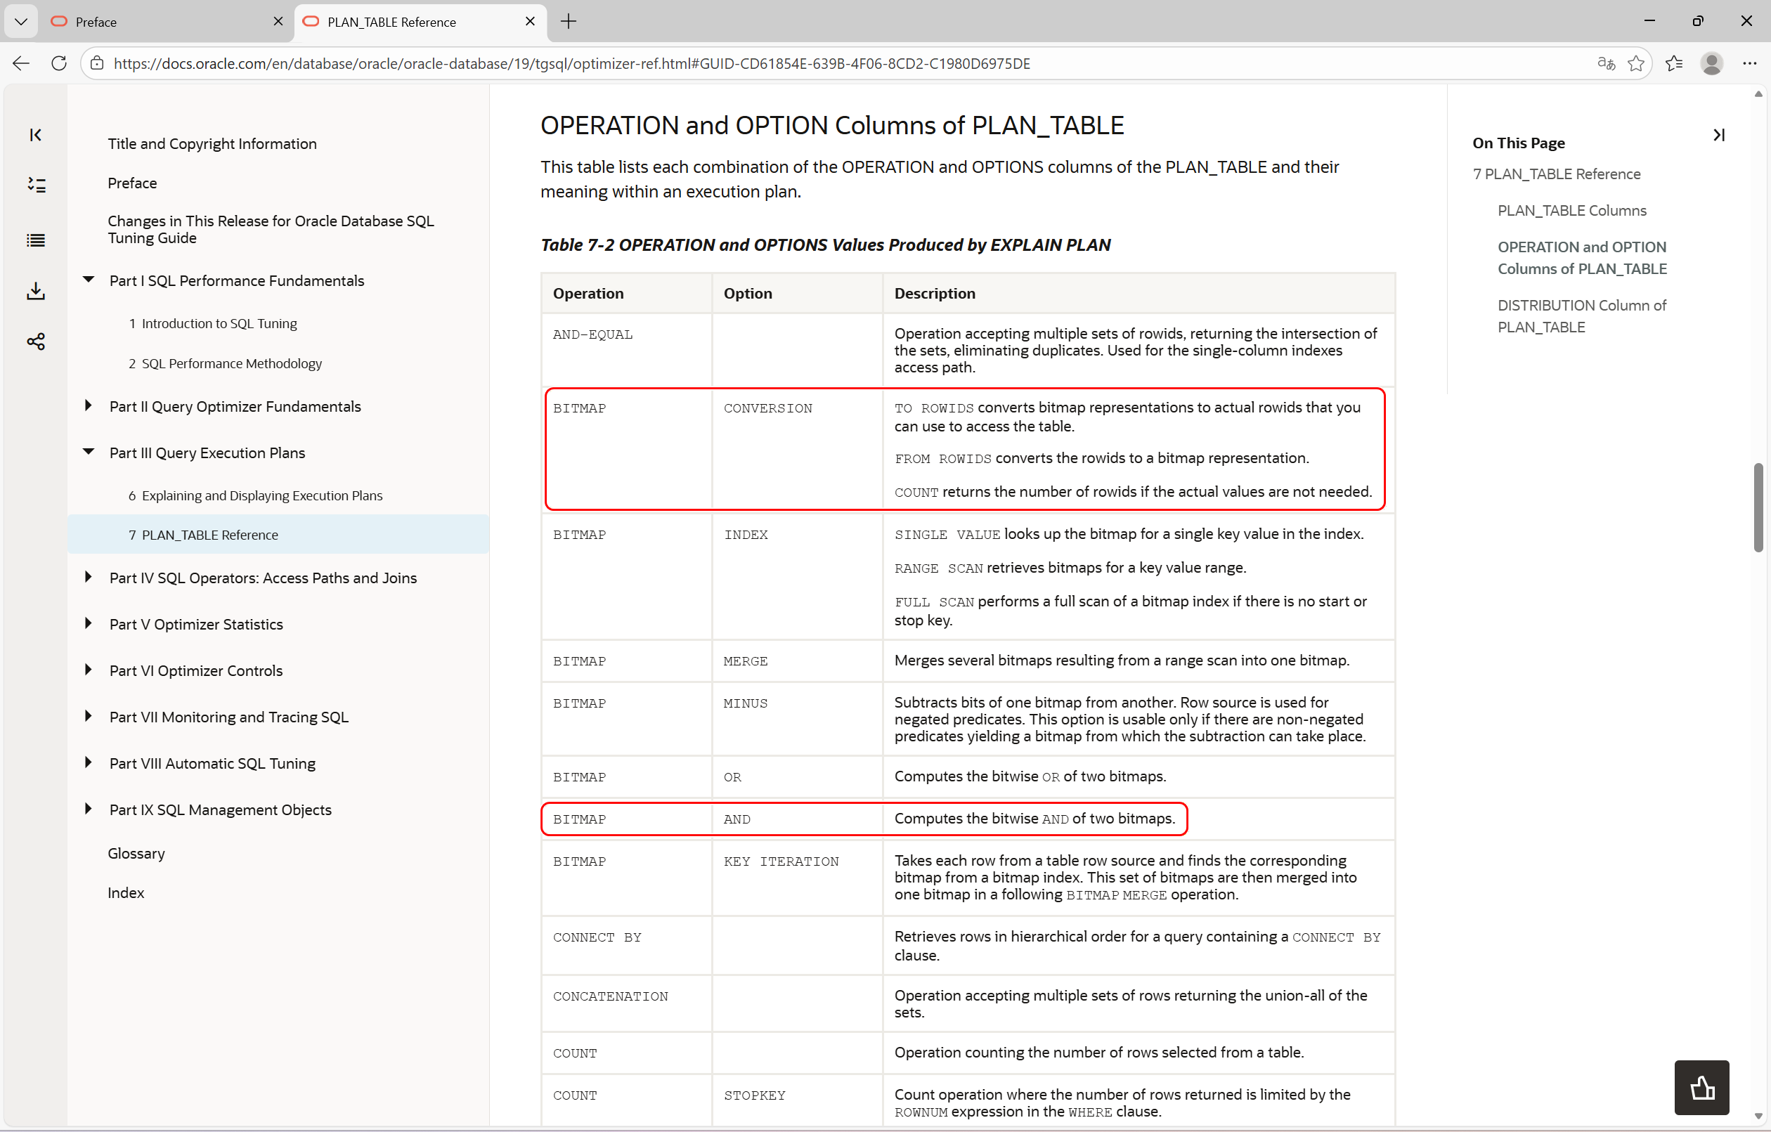Image resolution: width=1771 pixels, height=1132 pixels.
Task: Open the table of contents list icon
Action: coord(35,240)
